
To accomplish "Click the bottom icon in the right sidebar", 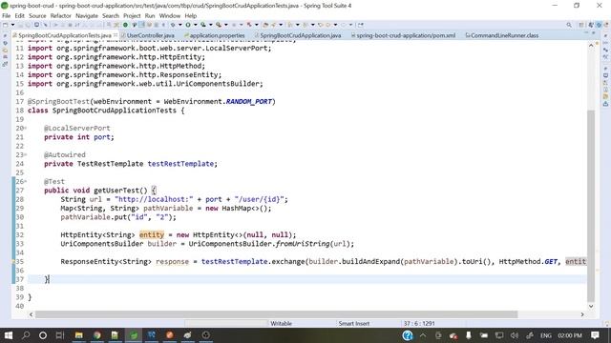I will click(x=605, y=104).
